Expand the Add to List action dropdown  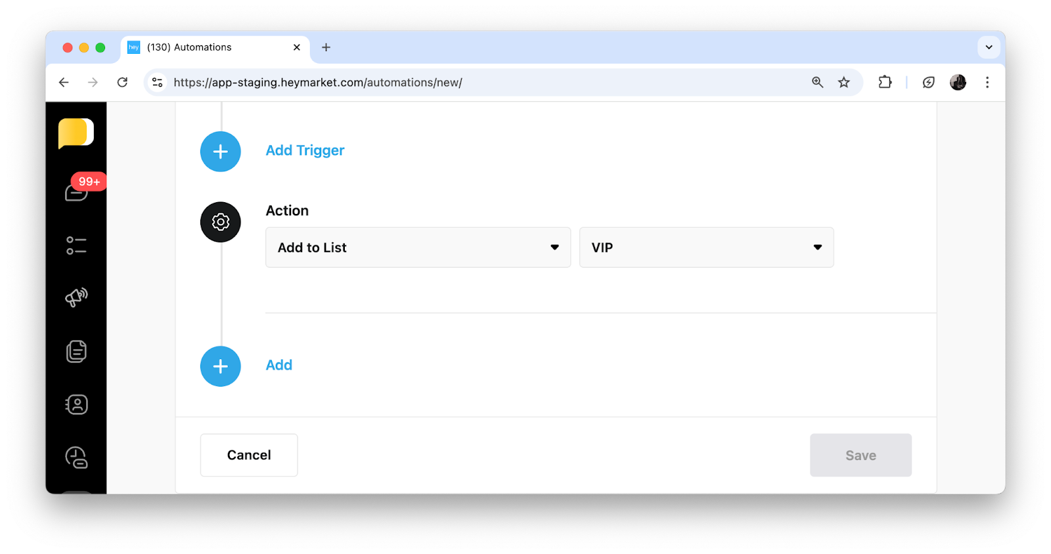click(418, 247)
